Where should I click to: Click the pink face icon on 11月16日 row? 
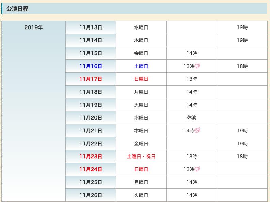pyautogui.click(x=197, y=66)
